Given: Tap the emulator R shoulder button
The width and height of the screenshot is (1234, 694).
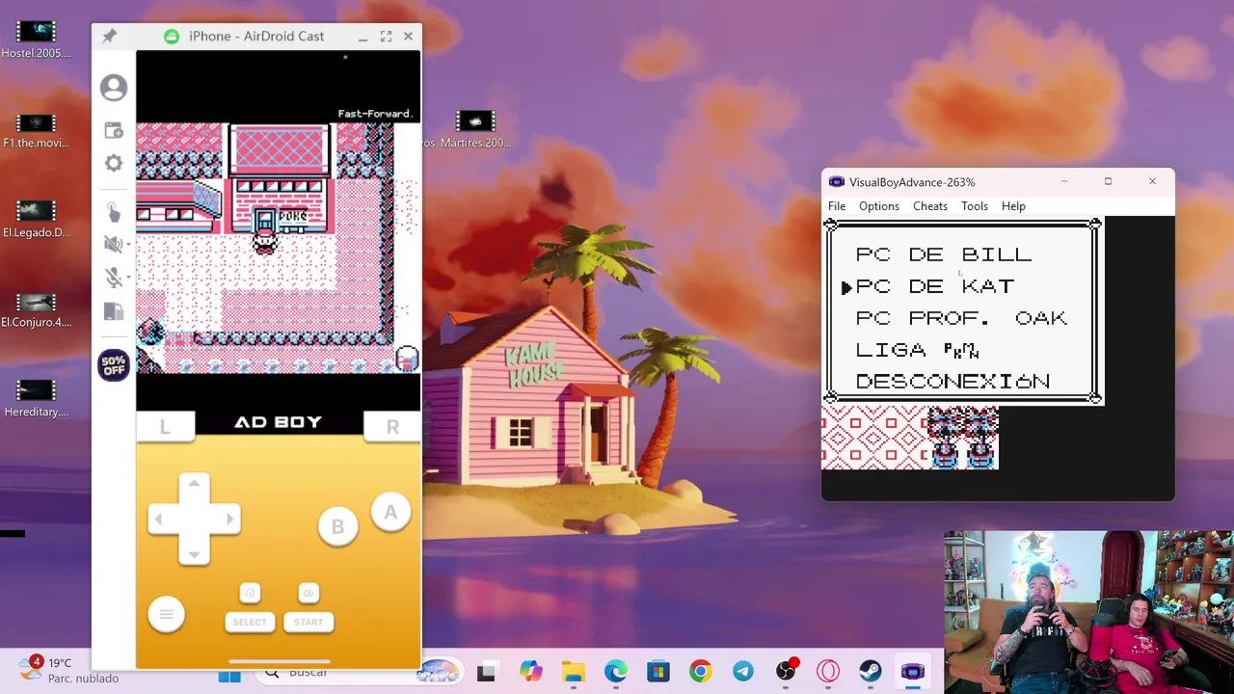Looking at the screenshot, I should pyautogui.click(x=392, y=426).
